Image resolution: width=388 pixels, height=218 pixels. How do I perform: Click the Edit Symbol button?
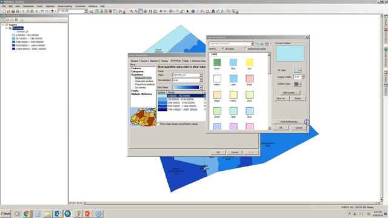(x=290, y=93)
